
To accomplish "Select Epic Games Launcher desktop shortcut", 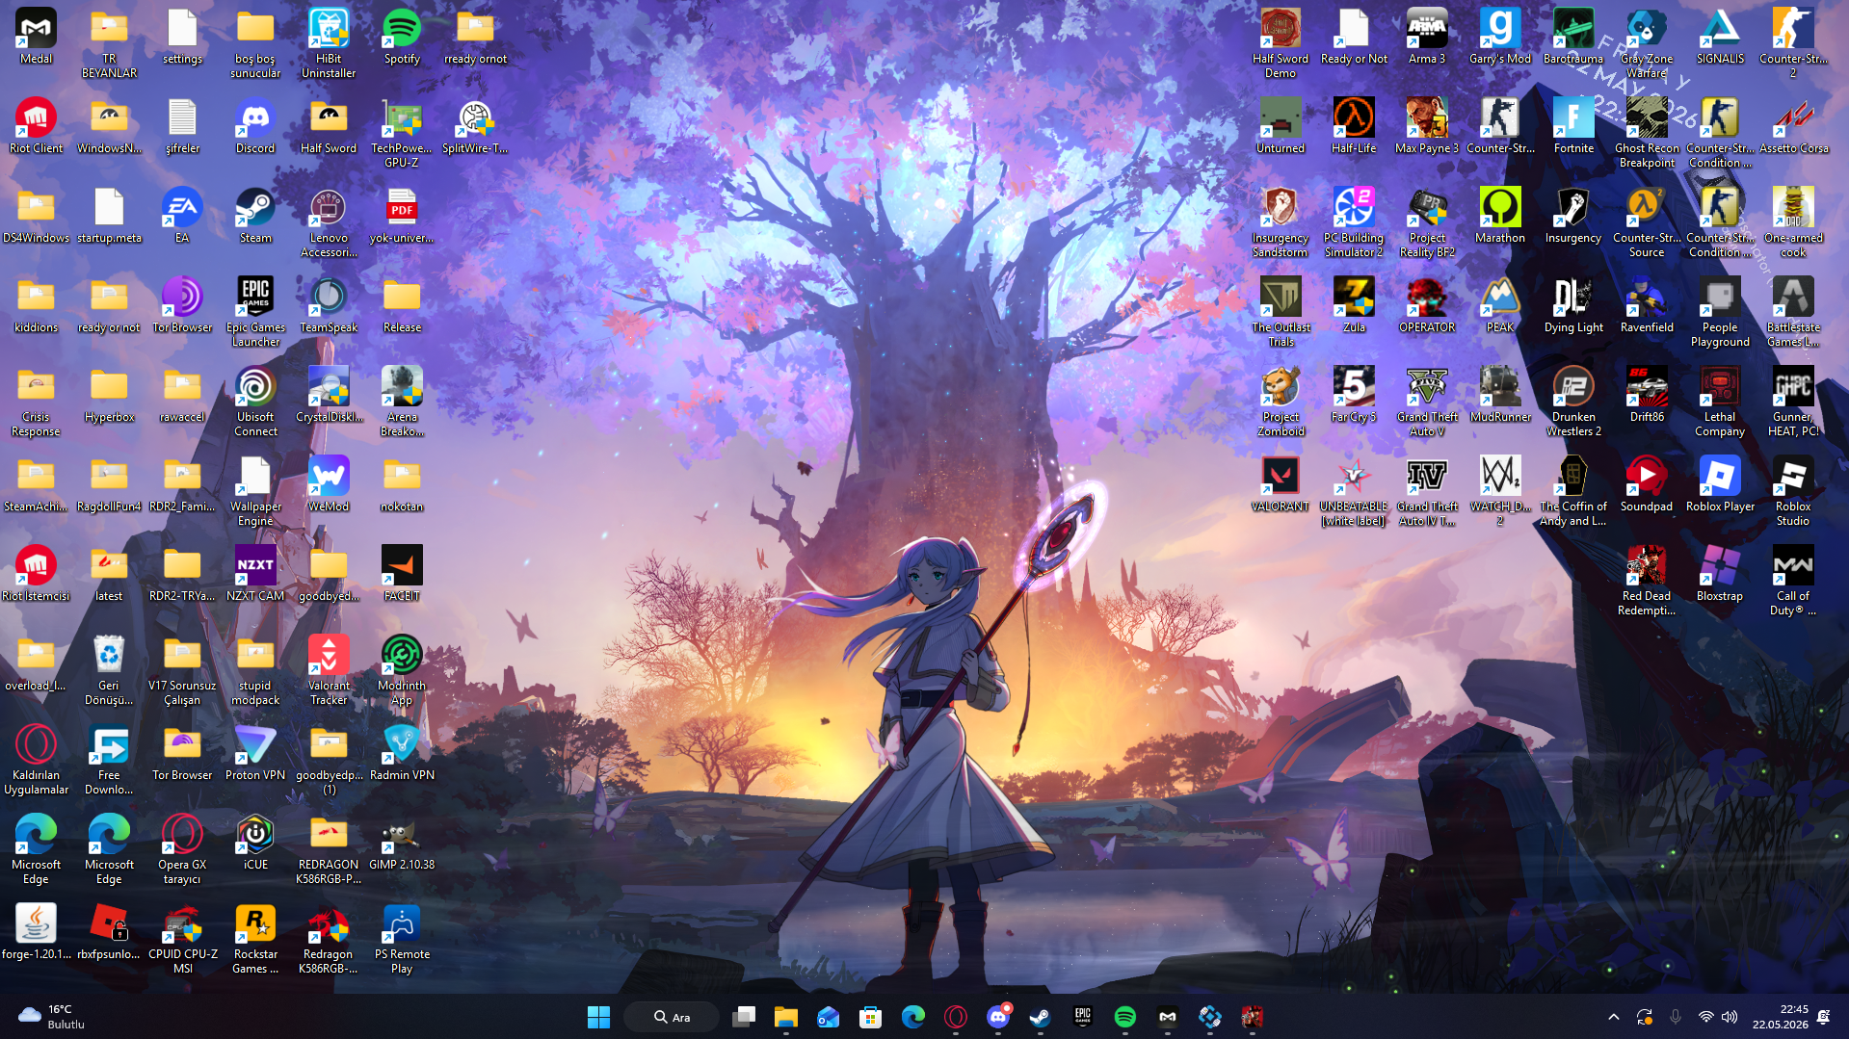I will 255,312.
